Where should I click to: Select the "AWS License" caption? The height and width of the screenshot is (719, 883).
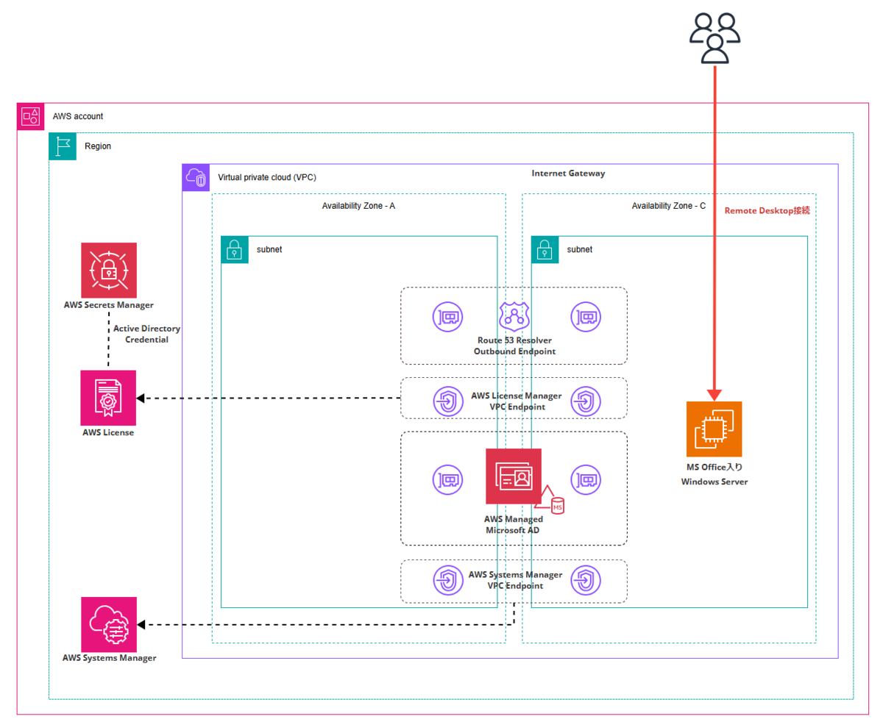click(x=108, y=432)
